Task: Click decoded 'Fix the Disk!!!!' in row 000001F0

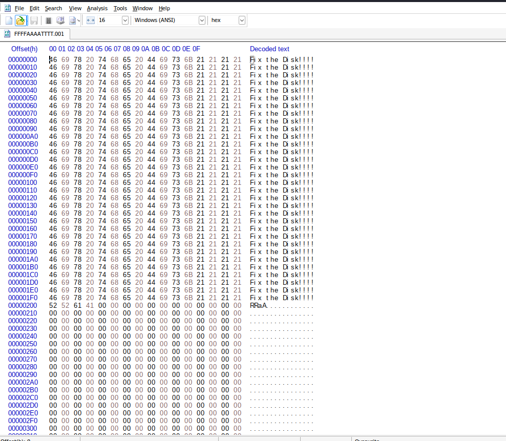Action: [282, 298]
